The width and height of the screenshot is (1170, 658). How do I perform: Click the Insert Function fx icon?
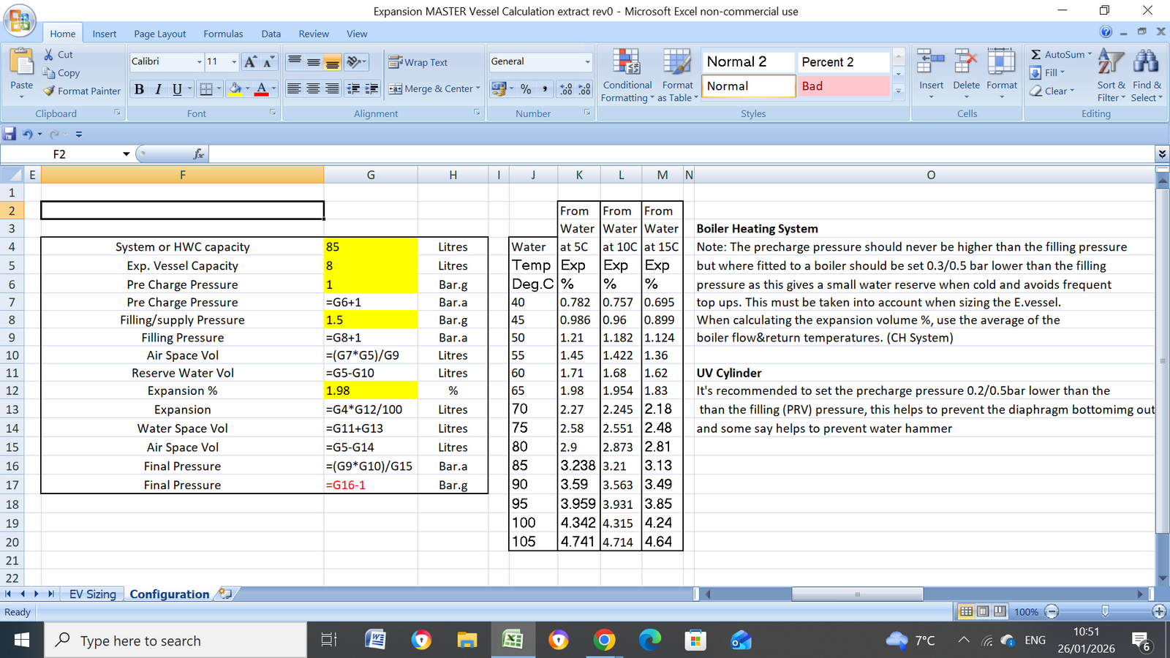[x=198, y=154]
